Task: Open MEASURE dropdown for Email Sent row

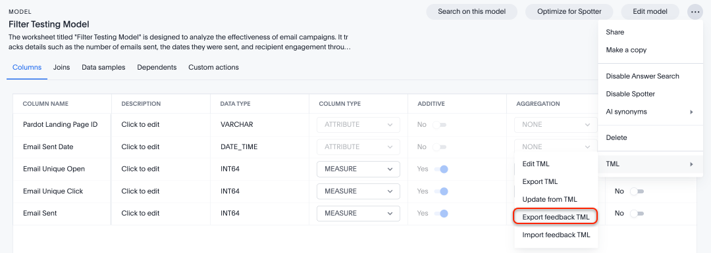Action: 358,213
